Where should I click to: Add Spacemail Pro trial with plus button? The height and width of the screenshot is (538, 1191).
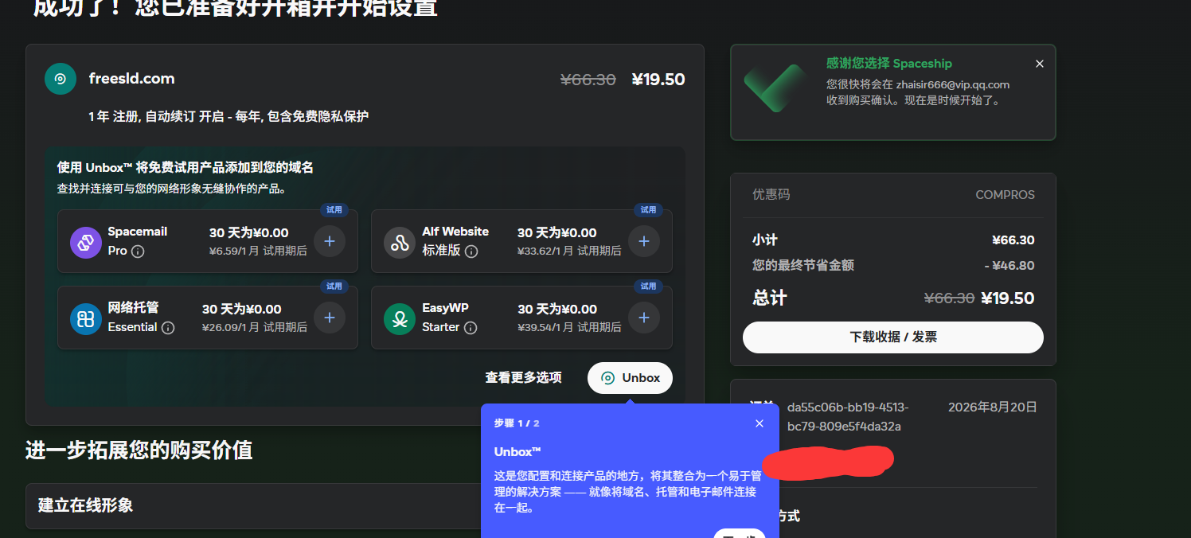(330, 241)
